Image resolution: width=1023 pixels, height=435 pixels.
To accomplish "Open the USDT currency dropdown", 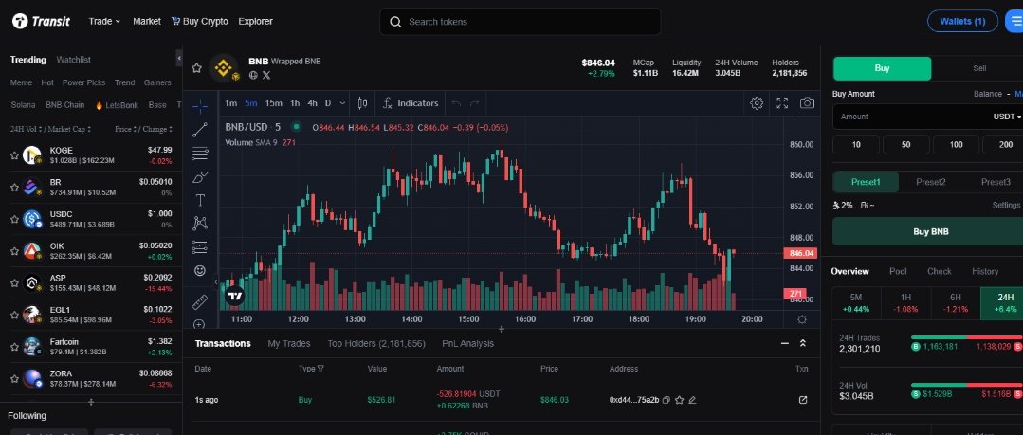I will [x=1007, y=117].
